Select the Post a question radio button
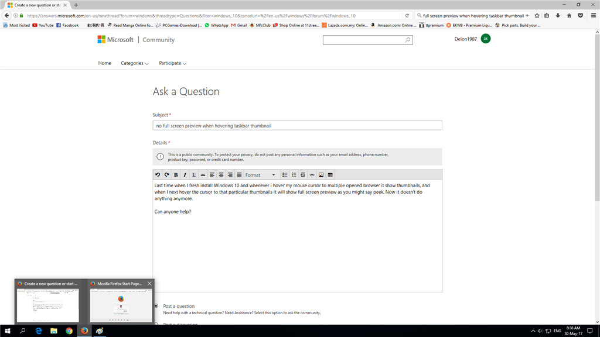Image resolution: width=600 pixels, height=337 pixels. coord(156,306)
